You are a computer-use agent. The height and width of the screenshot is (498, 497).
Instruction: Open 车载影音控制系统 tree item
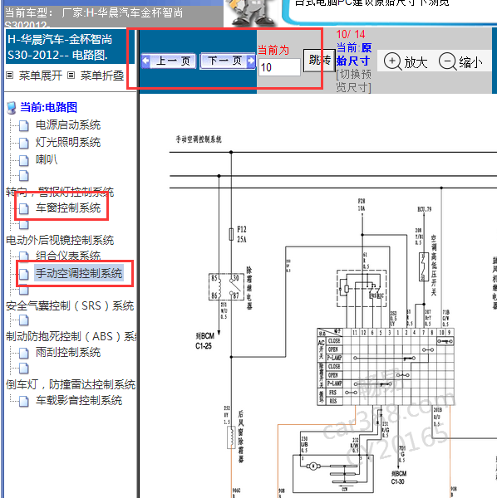[79, 401]
